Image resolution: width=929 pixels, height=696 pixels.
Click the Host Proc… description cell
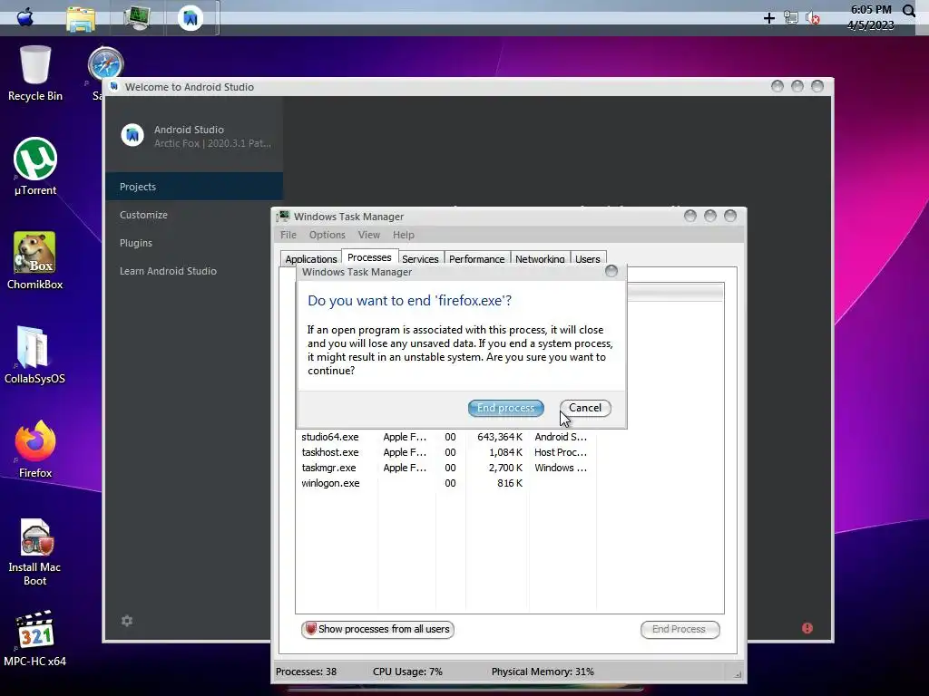coord(561,452)
